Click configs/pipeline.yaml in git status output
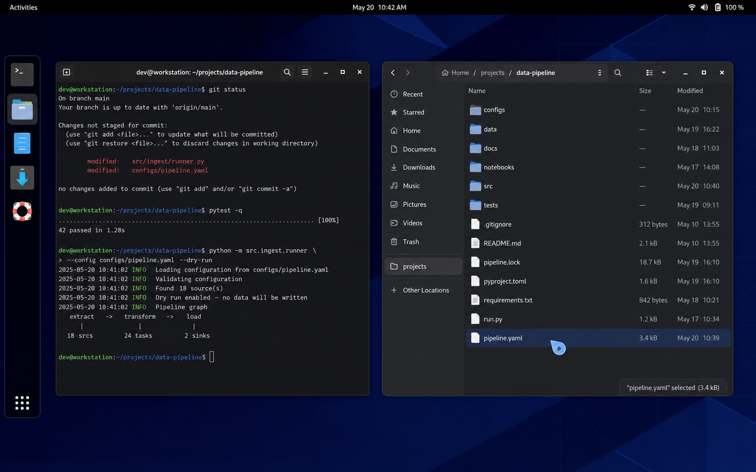The width and height of the screenshot is (756, 472). (170, 171)
